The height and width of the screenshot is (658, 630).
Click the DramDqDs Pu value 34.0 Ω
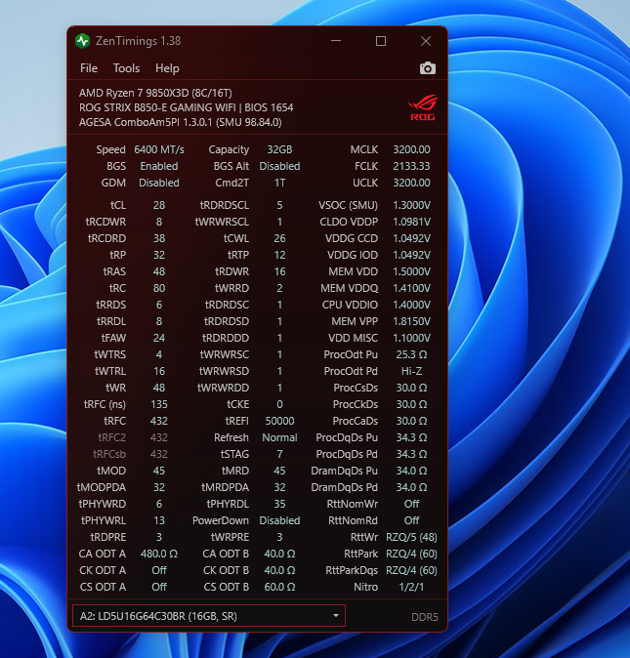[x=411, y=471]
